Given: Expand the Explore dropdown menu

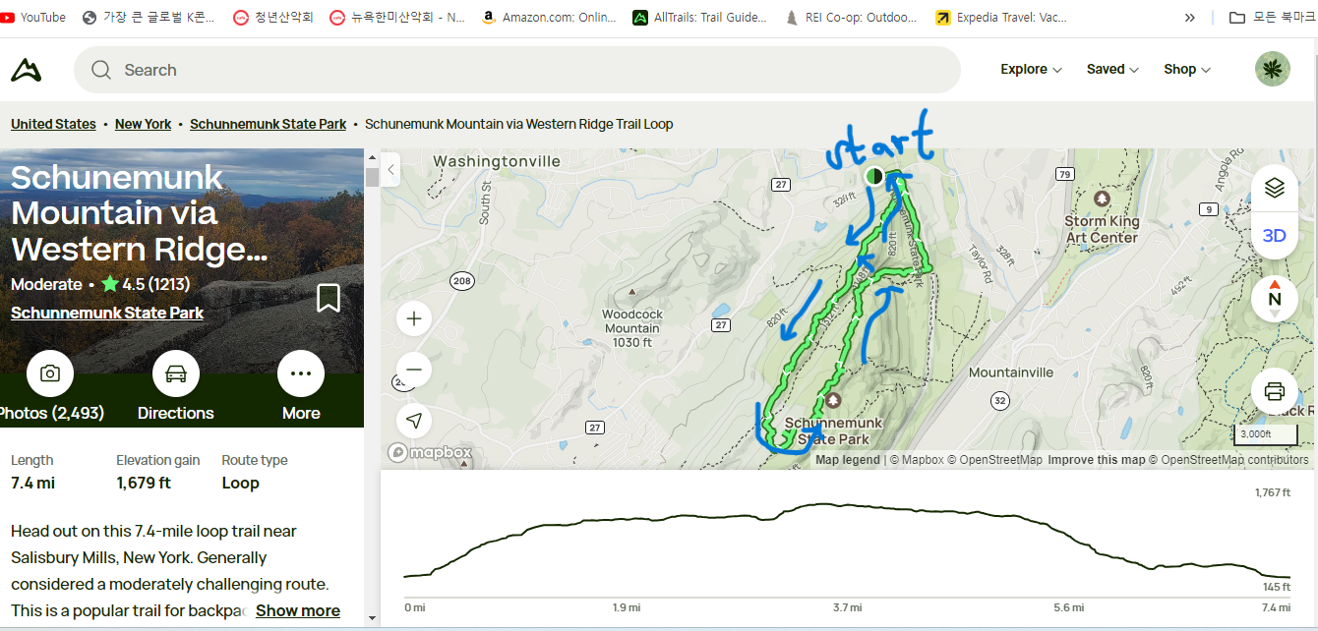Looking at the screenshot, I should point(1031,69).
